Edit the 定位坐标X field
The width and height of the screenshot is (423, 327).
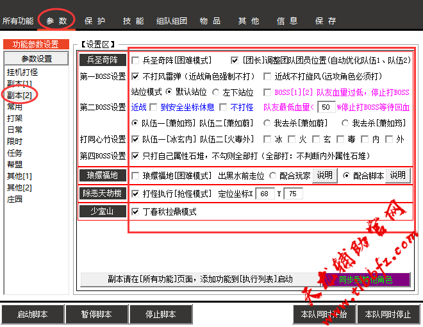pos(265,194)
